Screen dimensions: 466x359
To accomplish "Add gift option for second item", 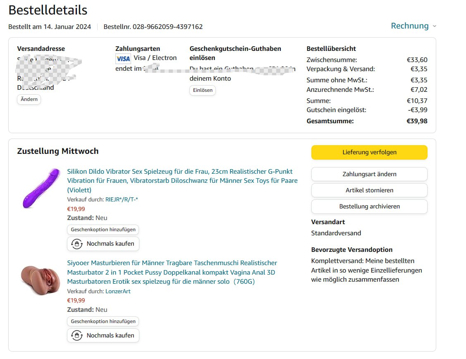I will point(103,321).
